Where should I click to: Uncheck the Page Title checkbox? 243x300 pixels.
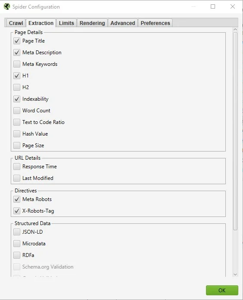click(x=17, y=41)
